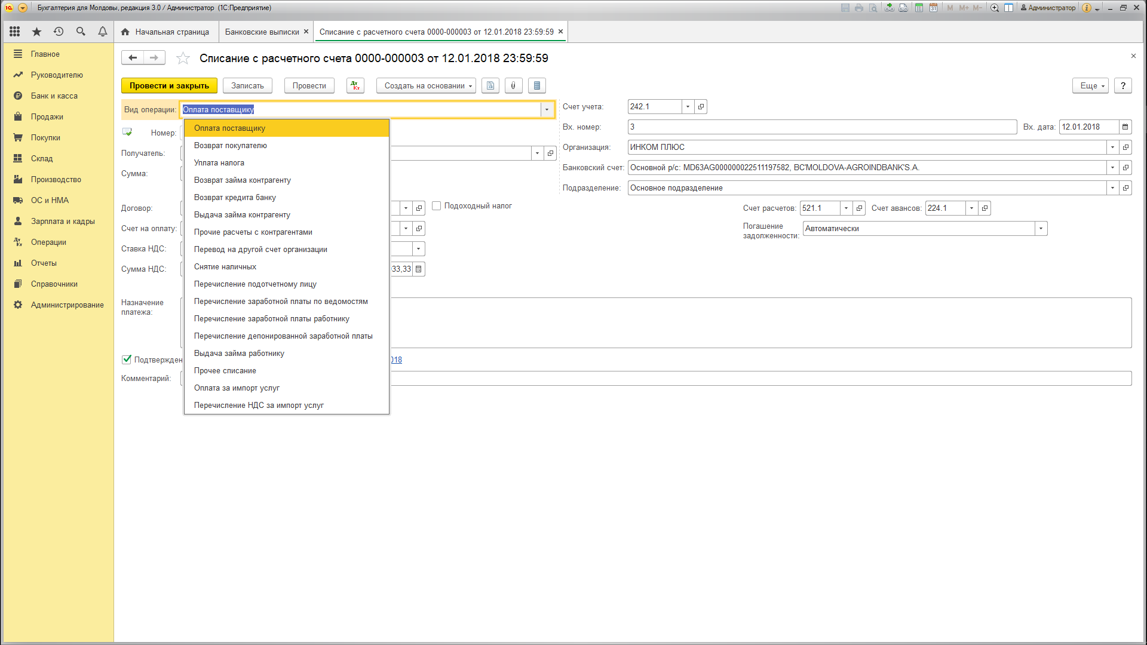Open the Еще menu dropdown
This screenshot has height=645, width=1147.
(1090, 85)
